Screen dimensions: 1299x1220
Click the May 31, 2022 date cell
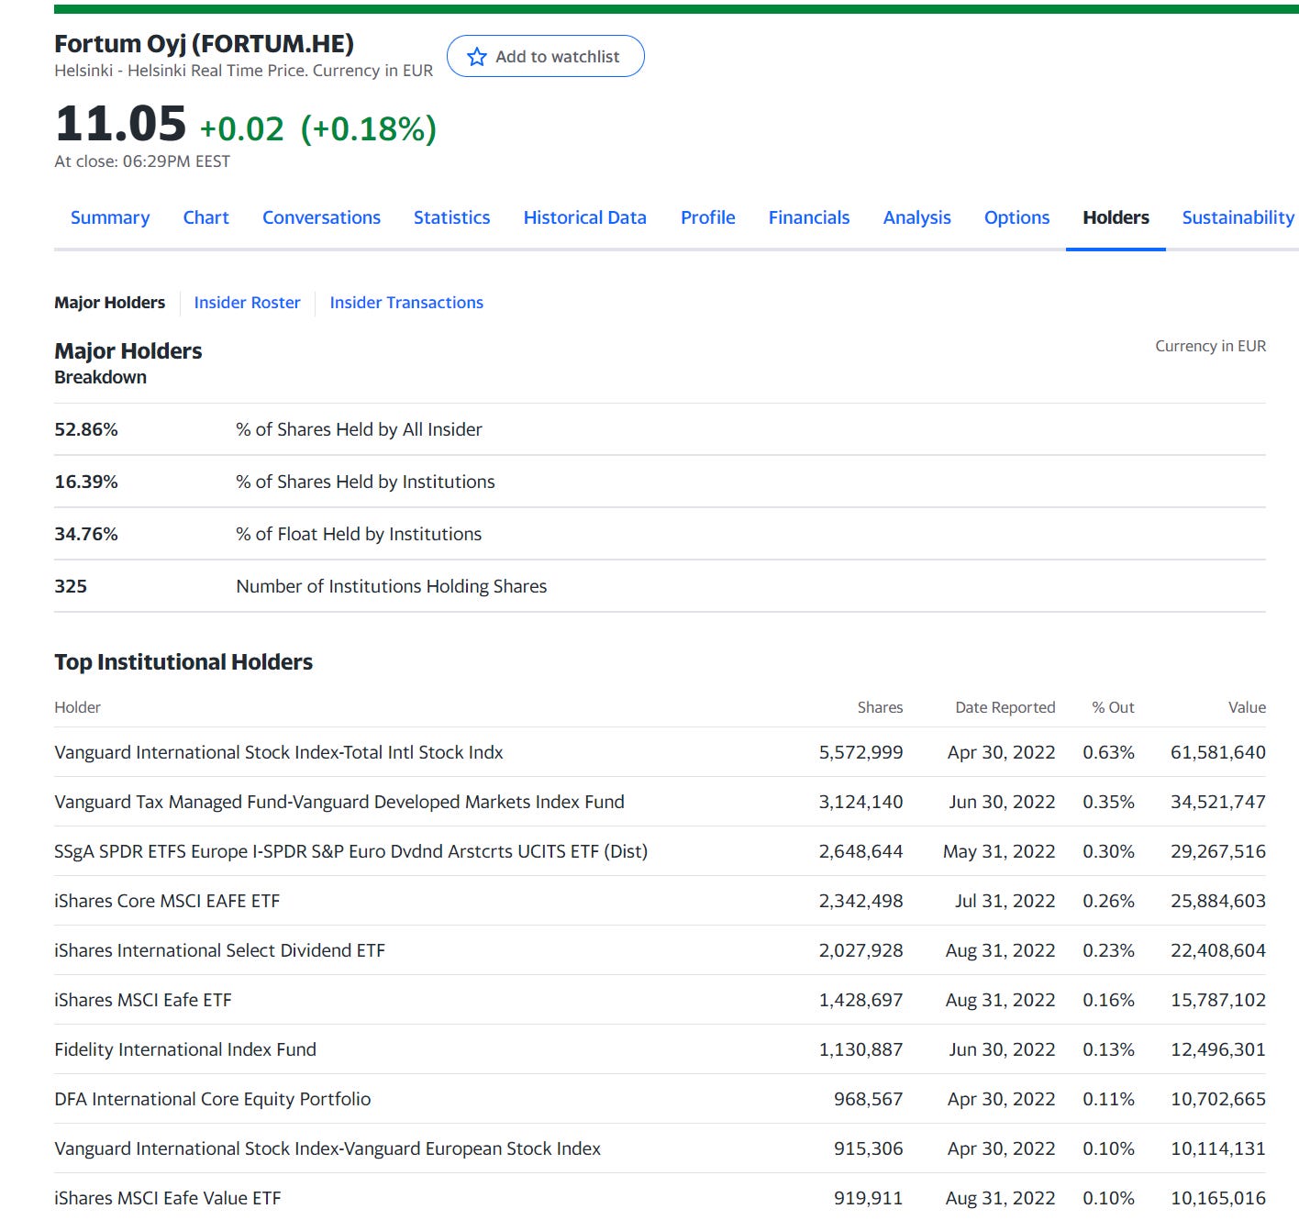(999, 851)
